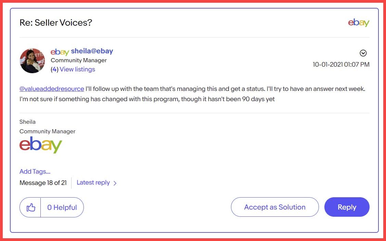Click the eBay logo in the header
The height and width of the screenshot is (241, 386).
click(x=359, y=23)
